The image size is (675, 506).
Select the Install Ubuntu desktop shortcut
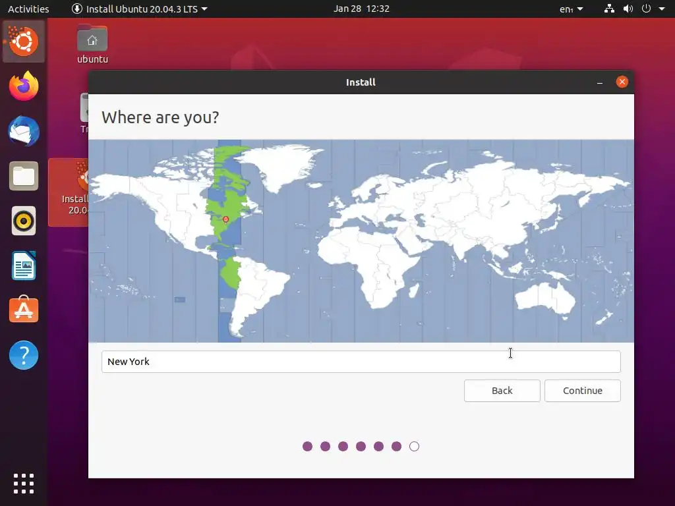[69, 192]
